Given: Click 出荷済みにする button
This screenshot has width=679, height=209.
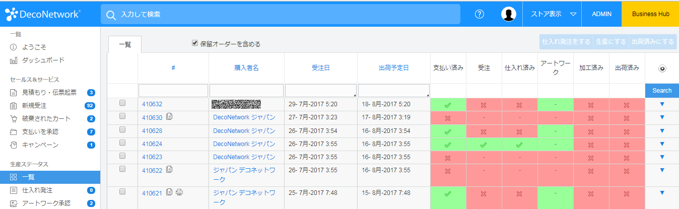Looking at the screenshot, I should [x=652, y=42].
